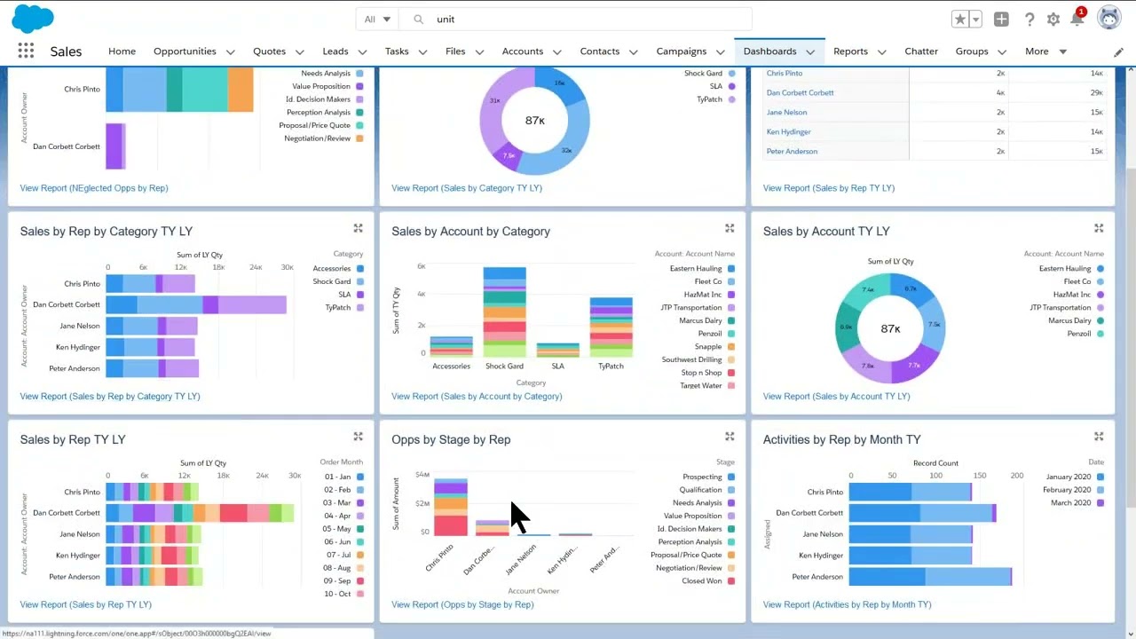Open the Accounts tab dropdown chevron

(x=557, y=52)
